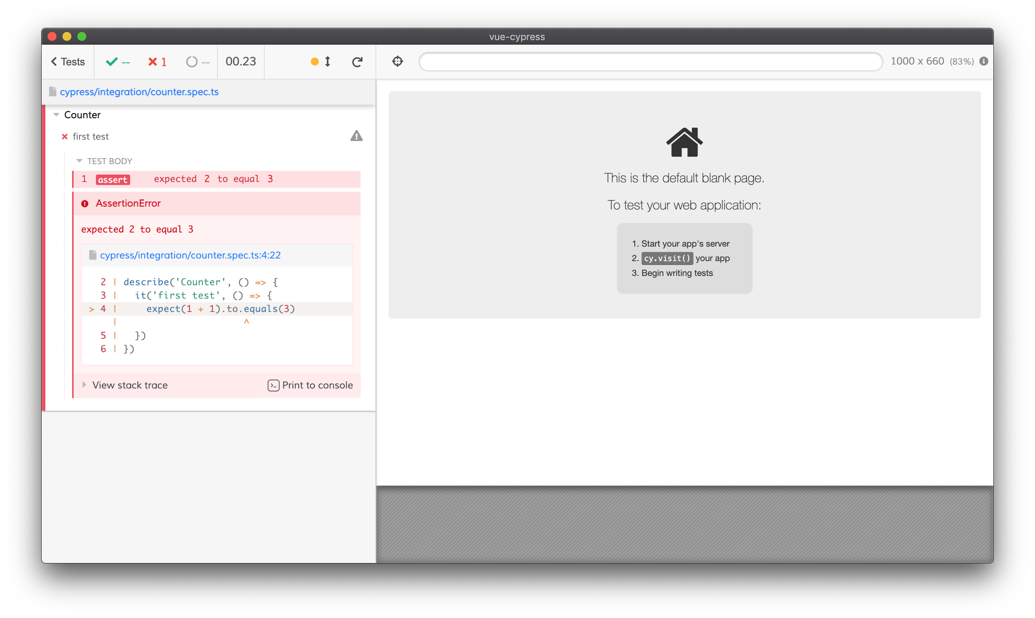The width and height of the screenshot is (1035, 618).
Task: Click the orange auto-scroll status dot
Action: [315, 62]
